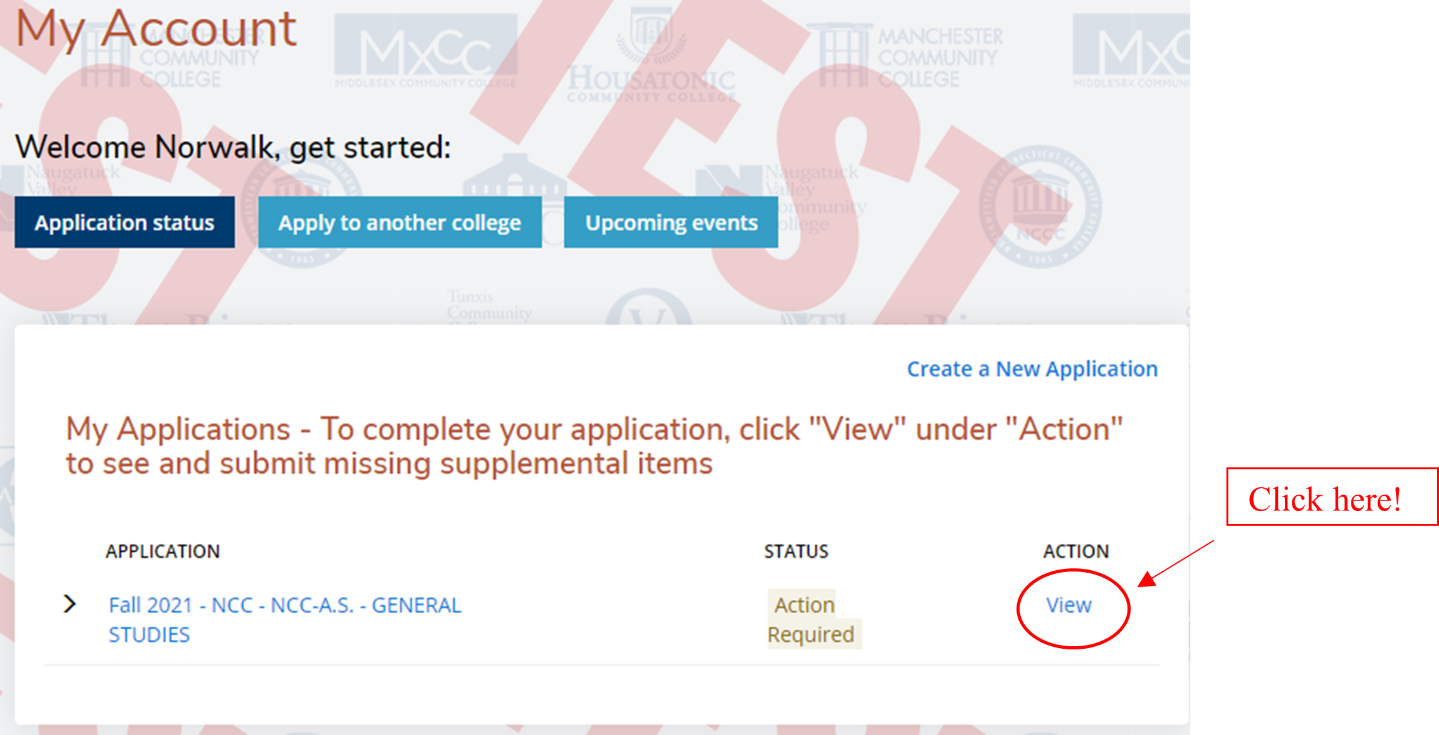Open Fall 2021 NCC General Studies application
The image size is (1439, 735).
click(x=285, y=620)
